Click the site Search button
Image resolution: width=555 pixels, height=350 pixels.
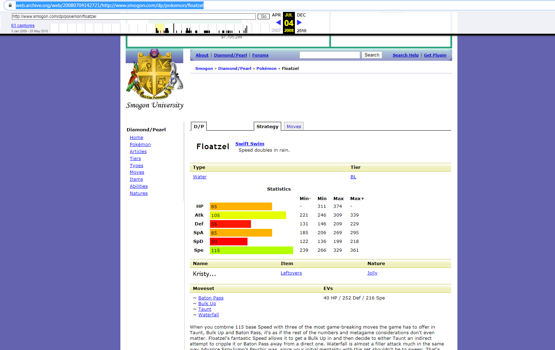pos(372,55)
